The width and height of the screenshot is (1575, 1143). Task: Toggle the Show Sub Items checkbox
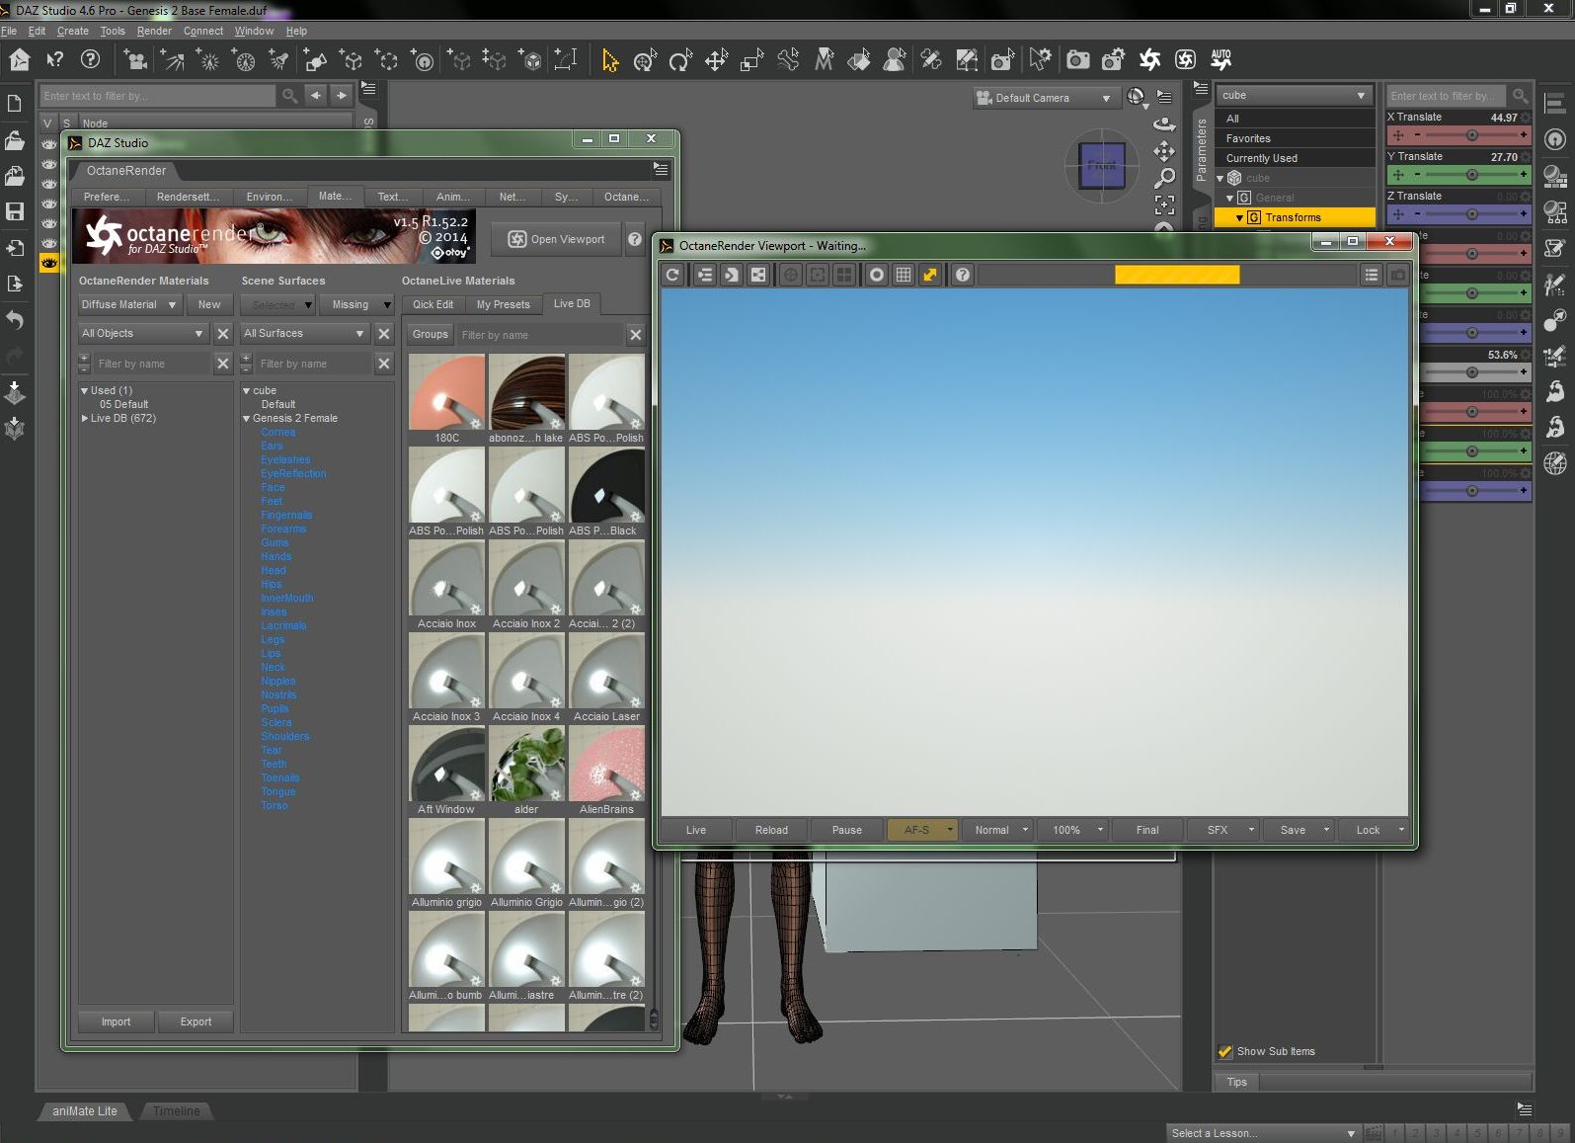1225,1051
